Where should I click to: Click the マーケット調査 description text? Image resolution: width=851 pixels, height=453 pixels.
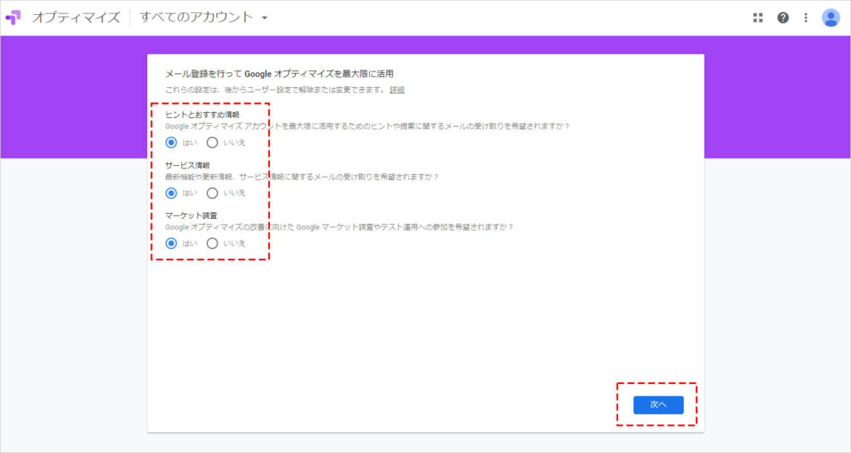click(x=339, y=227)
